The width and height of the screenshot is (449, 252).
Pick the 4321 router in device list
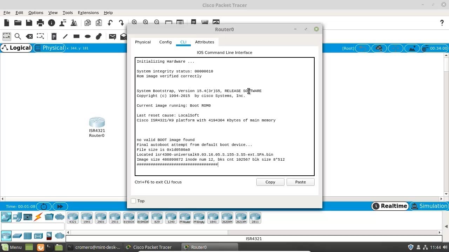tap(73, 218)
